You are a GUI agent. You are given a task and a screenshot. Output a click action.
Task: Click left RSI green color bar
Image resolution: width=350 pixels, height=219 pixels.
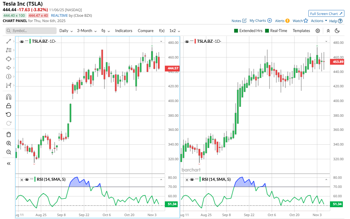pos(35,179)
